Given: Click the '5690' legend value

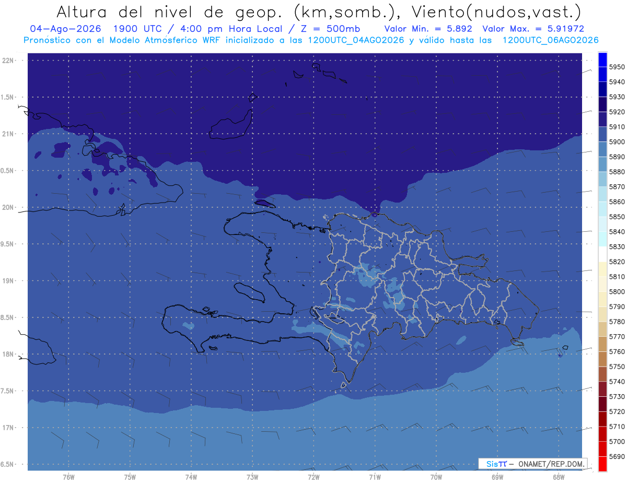Looking at the screenshot, I should (x=617, y=456).
